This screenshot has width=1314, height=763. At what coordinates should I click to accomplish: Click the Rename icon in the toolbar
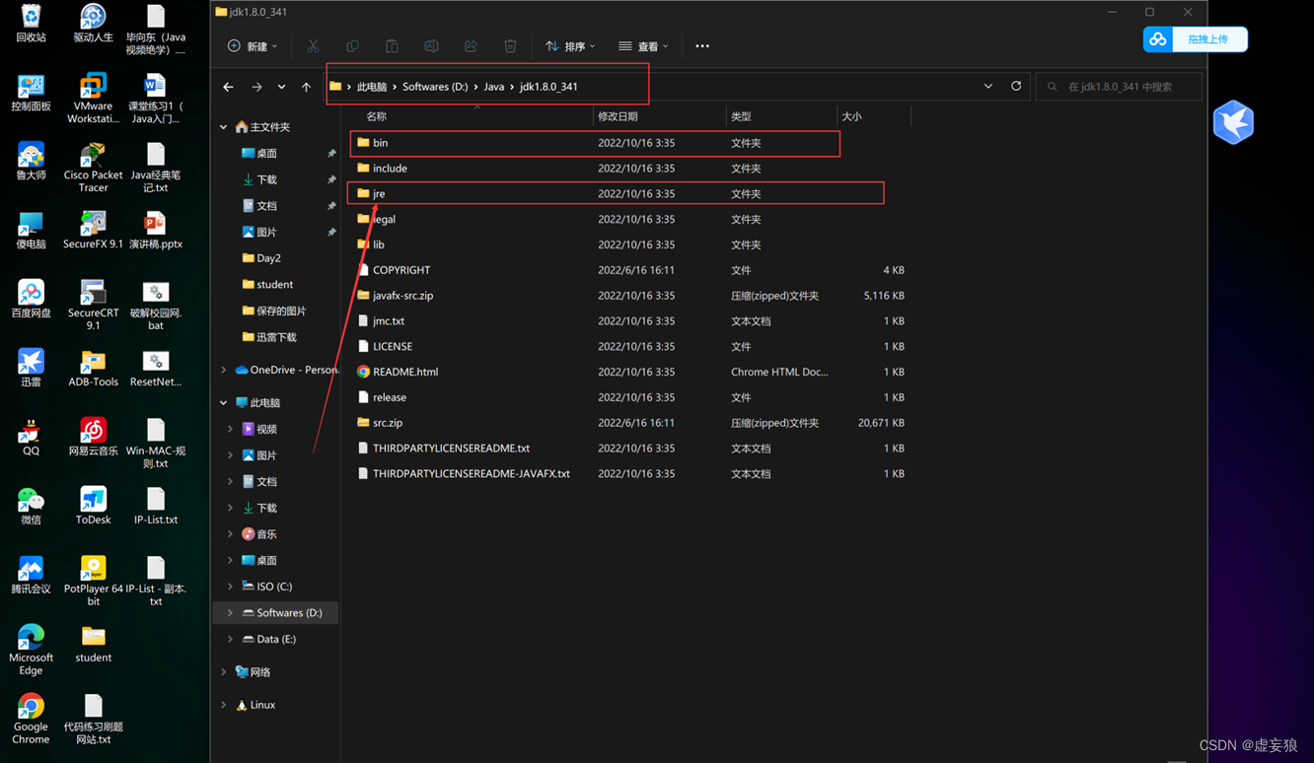[431, 45]
